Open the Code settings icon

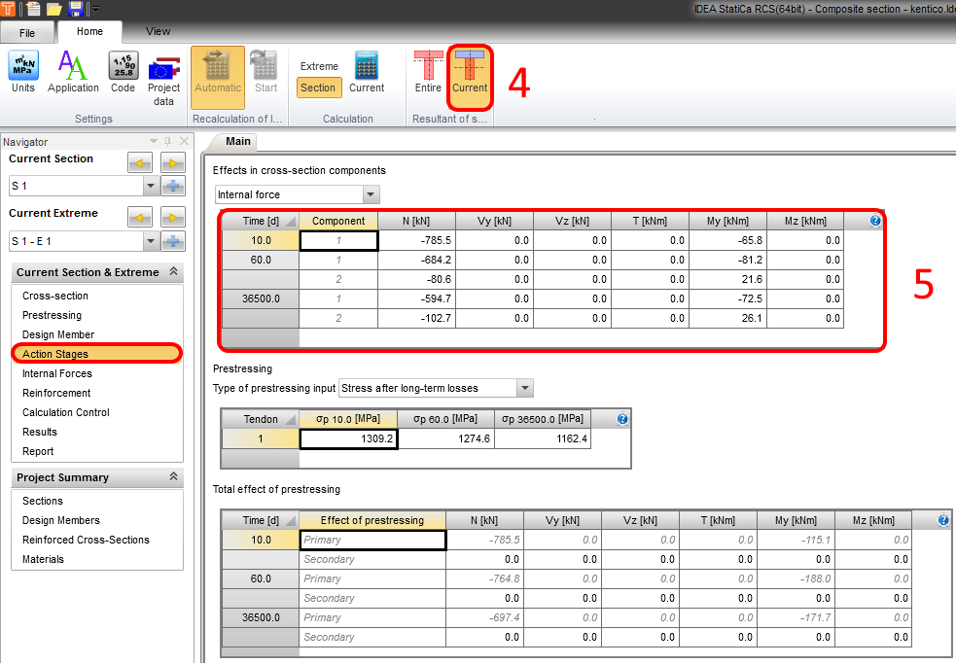tap(123, 72)
